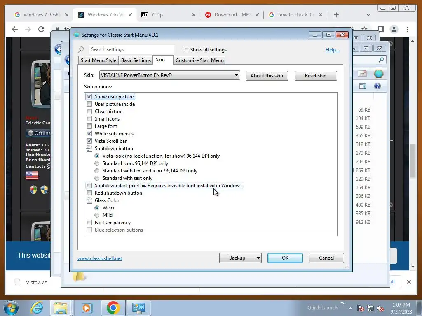This screenshot has height=316, width=422.
Task: Click Explorer window help question icon
Action: point(377,86)
